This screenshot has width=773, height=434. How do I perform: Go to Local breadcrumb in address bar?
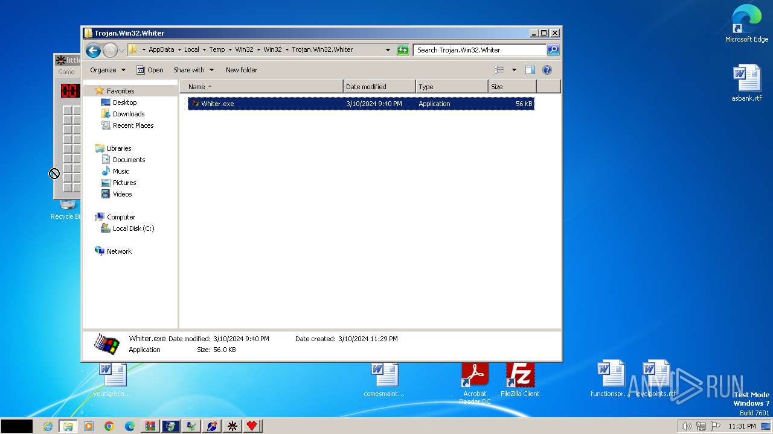[x=191, y=50]
